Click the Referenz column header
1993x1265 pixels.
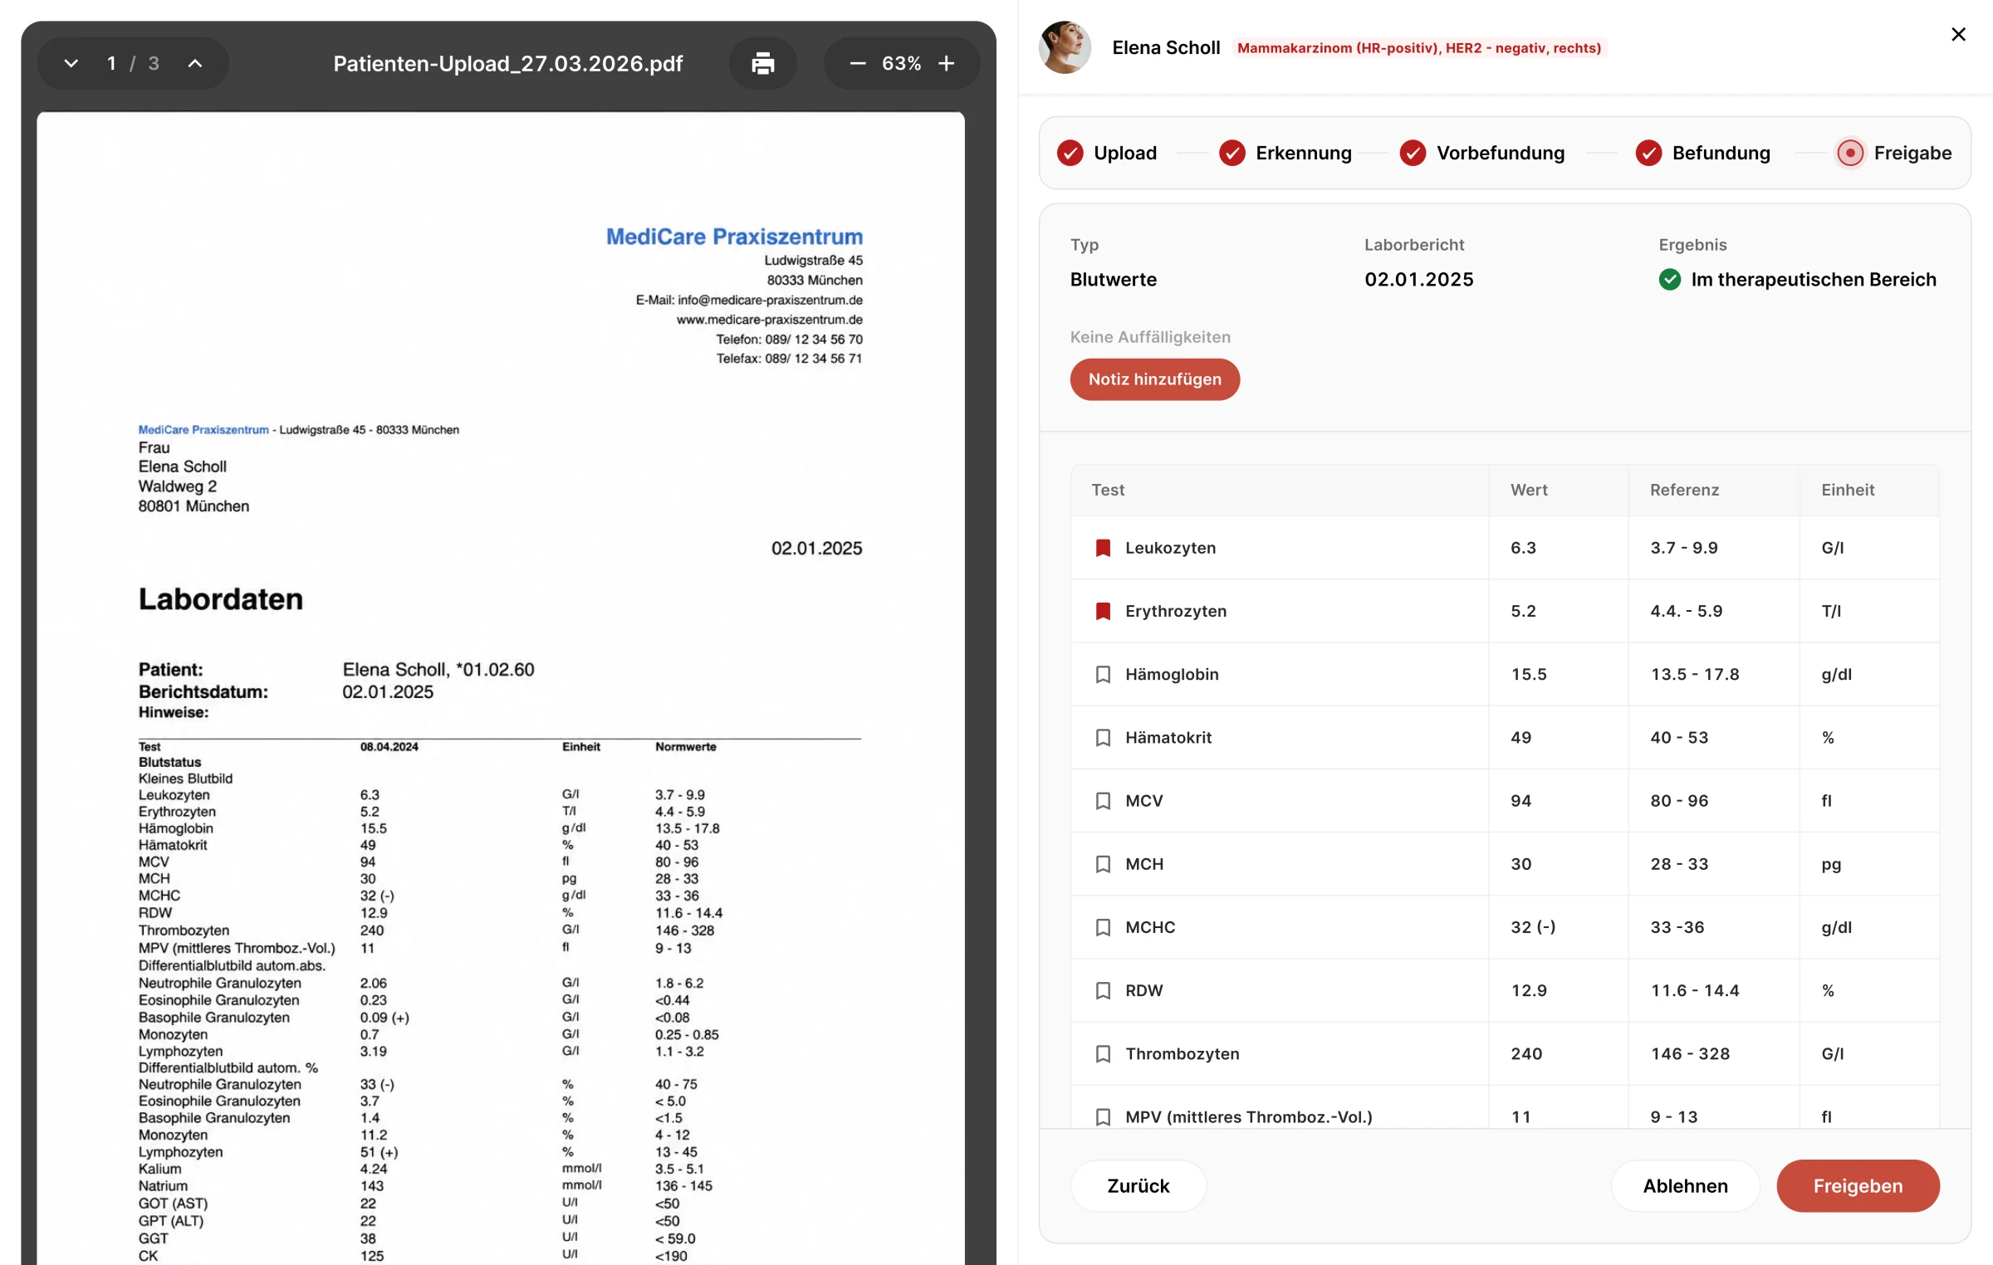coord(1684,490)
